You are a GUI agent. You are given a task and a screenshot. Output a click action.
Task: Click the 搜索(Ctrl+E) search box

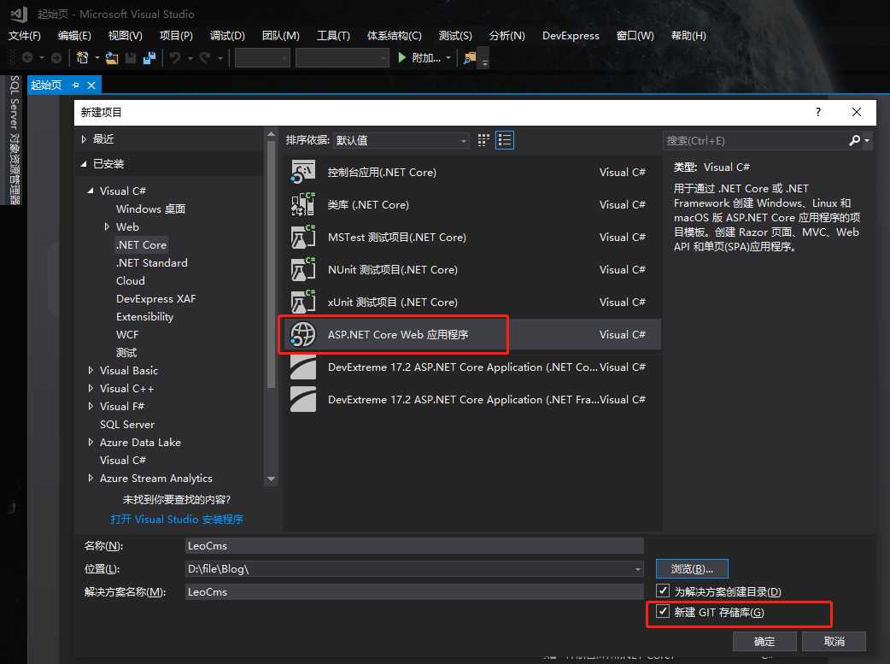click(755, 140)
